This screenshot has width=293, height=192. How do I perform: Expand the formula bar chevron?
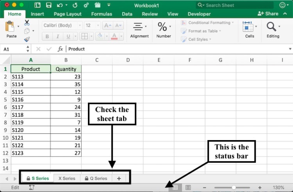290,49
